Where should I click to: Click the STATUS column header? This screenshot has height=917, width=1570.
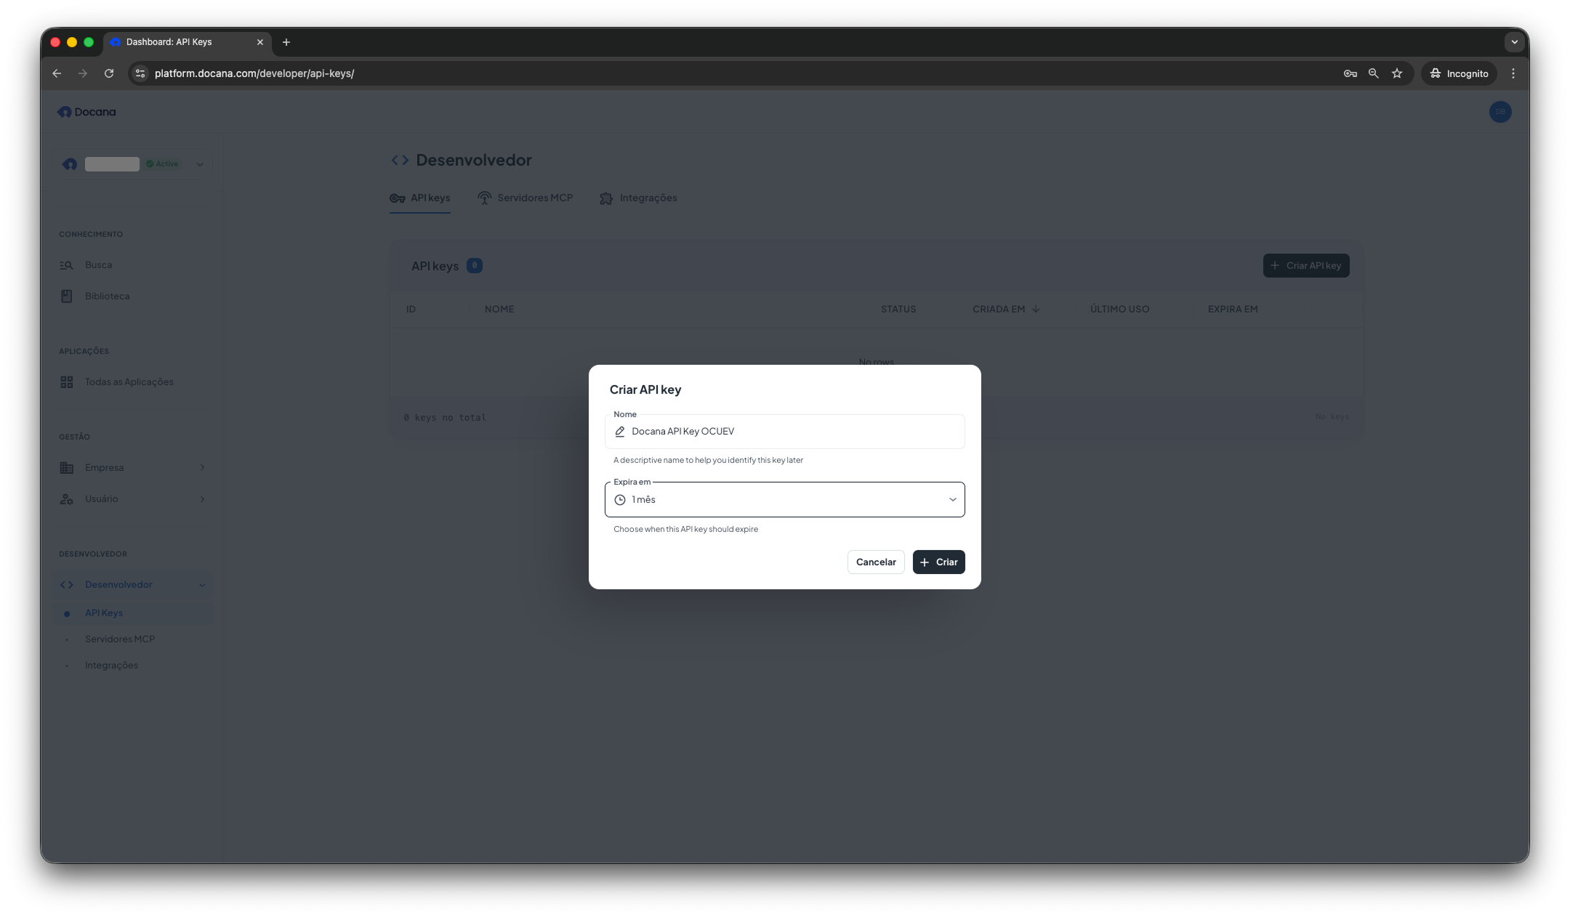(898, 310)
